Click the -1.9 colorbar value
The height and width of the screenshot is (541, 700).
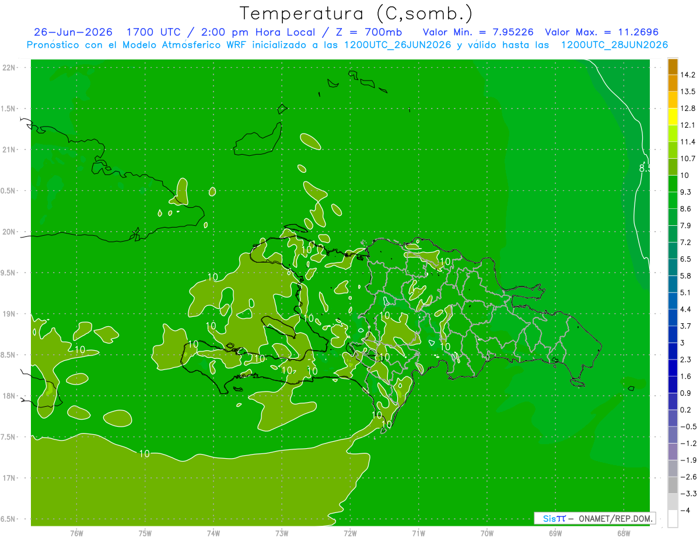click(688, 460)
